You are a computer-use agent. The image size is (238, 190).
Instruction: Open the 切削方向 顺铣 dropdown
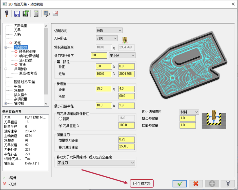(109, 31)
